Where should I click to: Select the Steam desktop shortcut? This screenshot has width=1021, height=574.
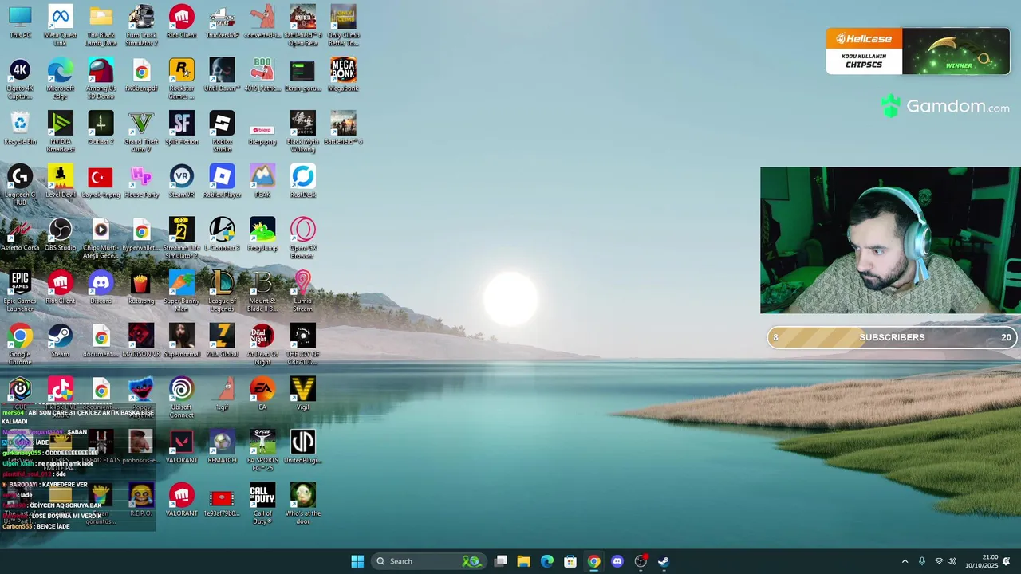61,340
